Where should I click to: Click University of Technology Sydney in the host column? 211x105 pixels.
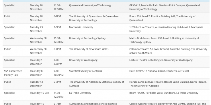click(x=87, y=38)
